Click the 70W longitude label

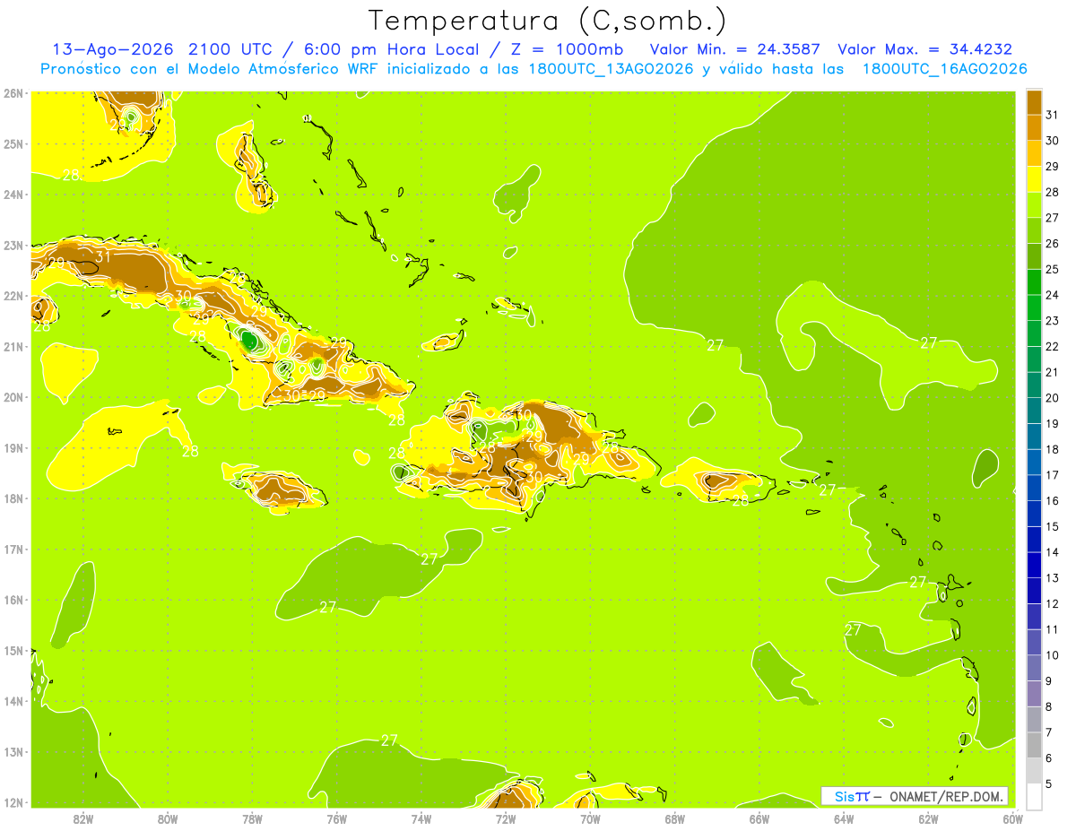click(590, 818)
